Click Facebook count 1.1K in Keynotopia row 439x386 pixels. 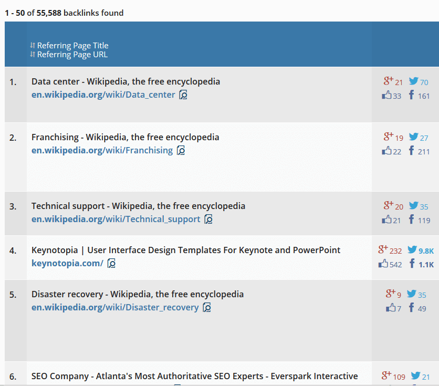click(426, 265)
